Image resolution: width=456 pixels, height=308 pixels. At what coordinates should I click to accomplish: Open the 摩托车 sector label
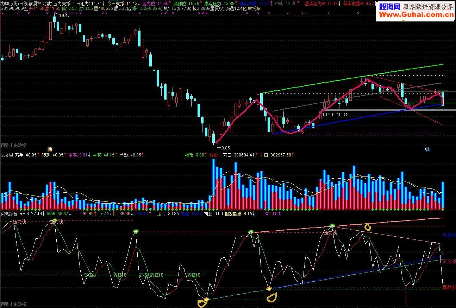(x=254, y=8)
